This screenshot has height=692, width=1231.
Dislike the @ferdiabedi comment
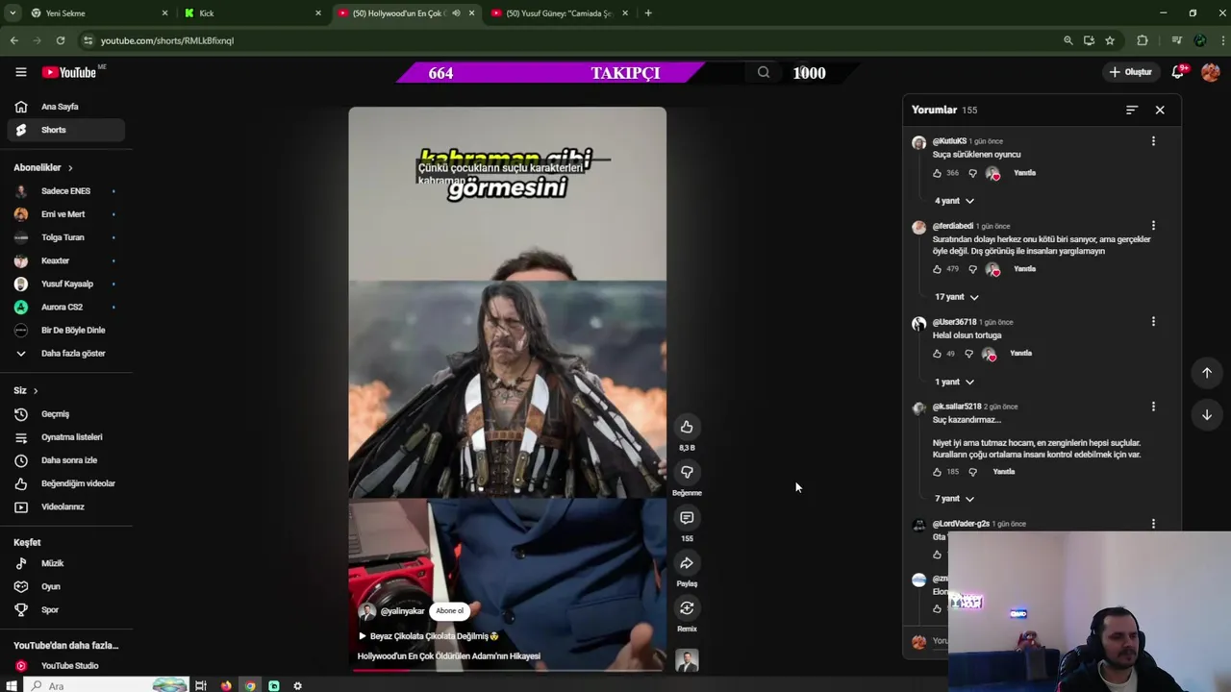(x=972, y=269)
